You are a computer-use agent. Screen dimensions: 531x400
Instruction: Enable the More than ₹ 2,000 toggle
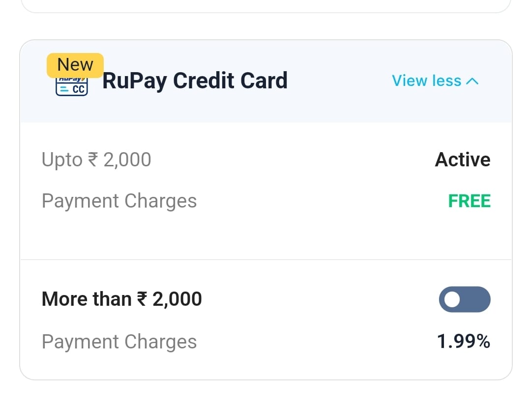(465, 299)
